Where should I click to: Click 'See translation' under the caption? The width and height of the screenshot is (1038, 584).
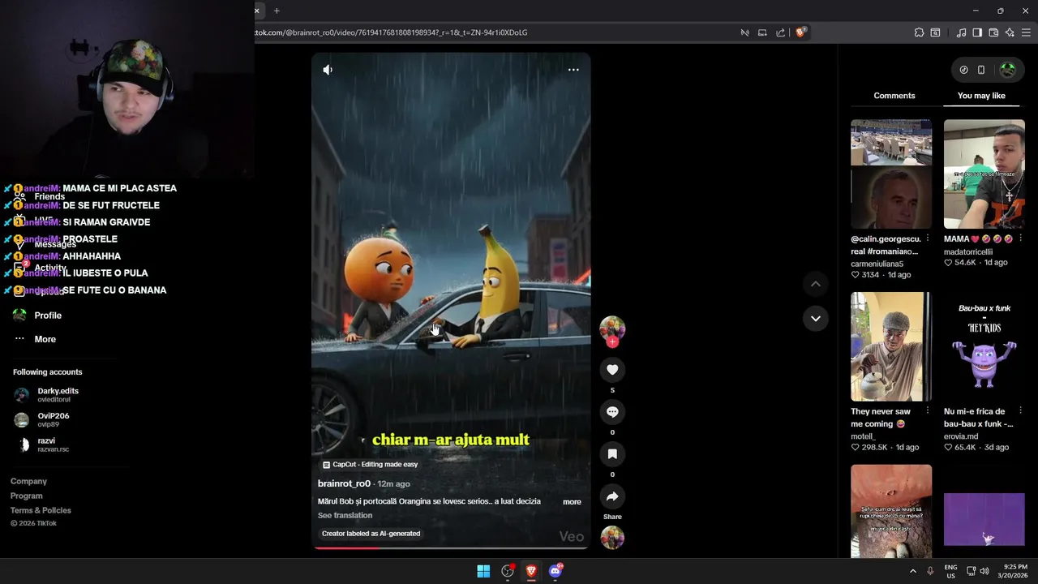pyautogui.click(x=345, y=515)
